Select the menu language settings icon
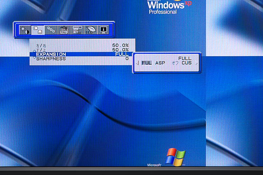 [x=77, y=30]
